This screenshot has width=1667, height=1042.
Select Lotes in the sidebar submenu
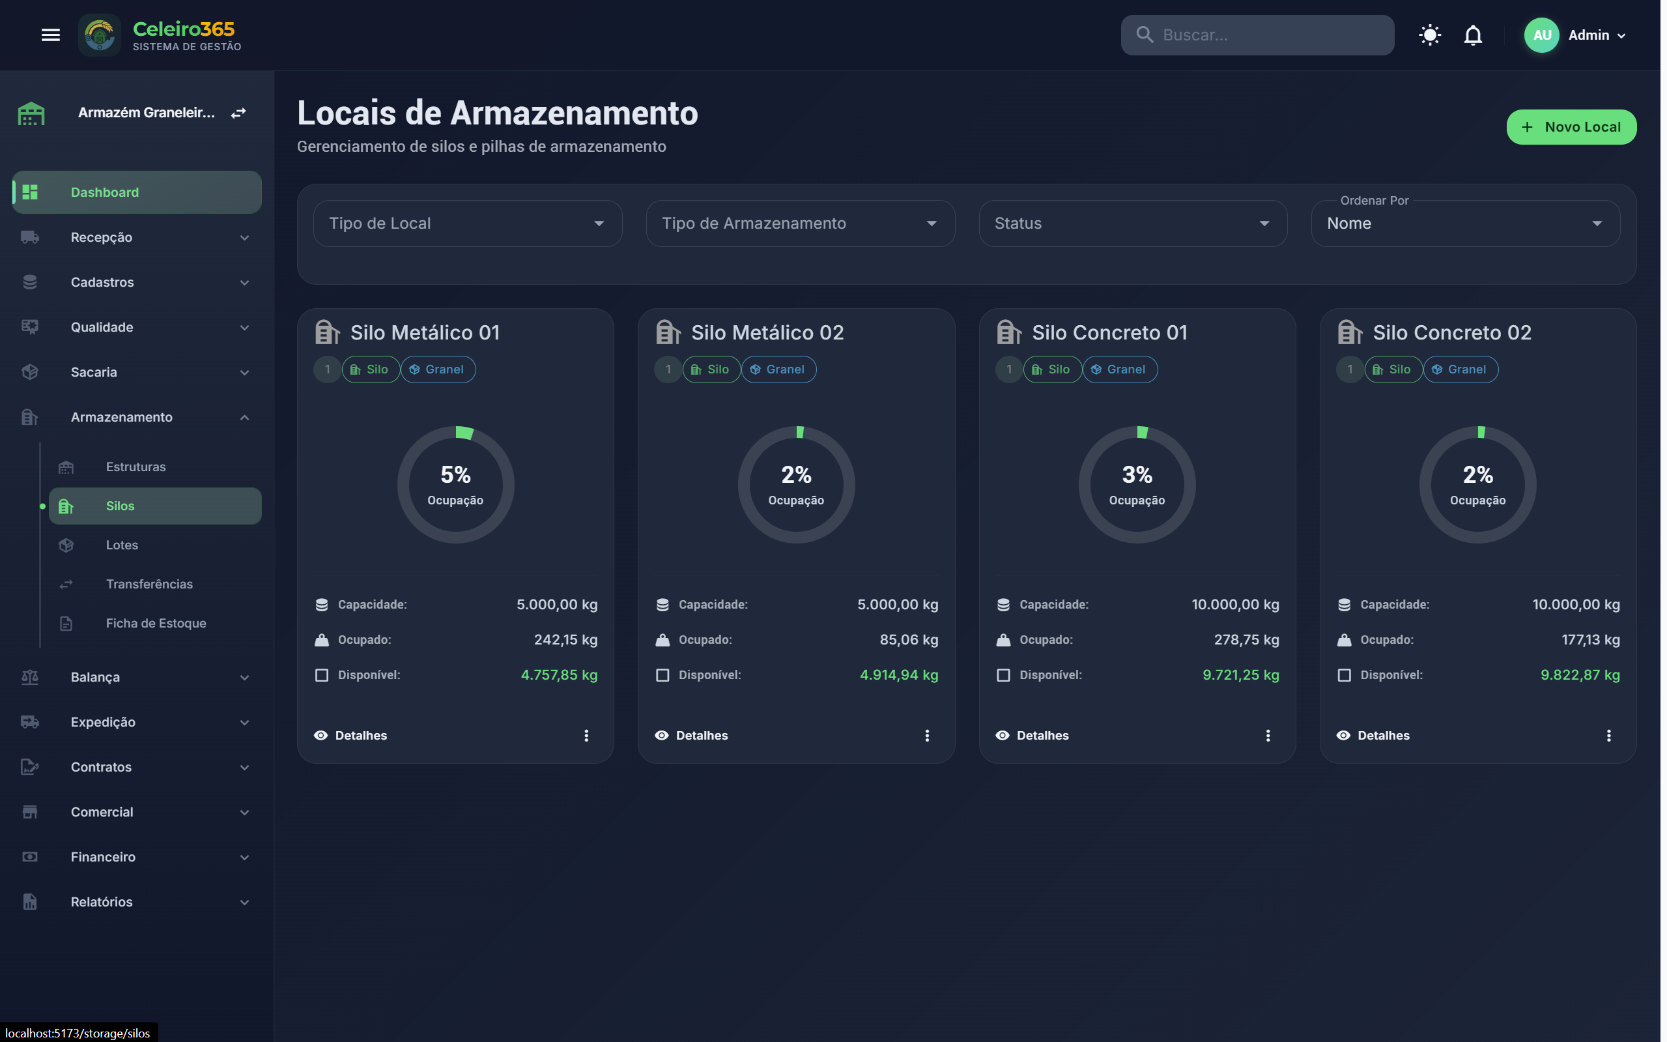122,545
